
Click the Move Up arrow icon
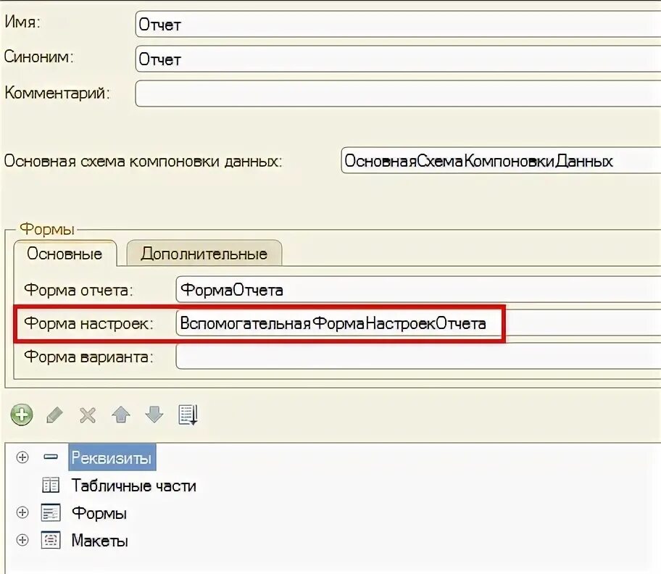coord(121,415)
